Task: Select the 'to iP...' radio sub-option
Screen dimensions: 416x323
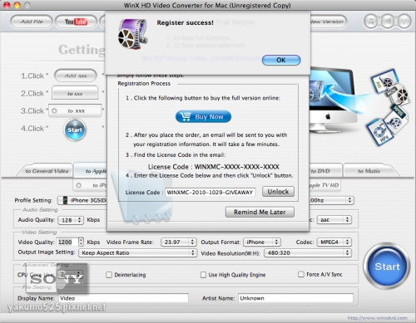Action: 79,185
